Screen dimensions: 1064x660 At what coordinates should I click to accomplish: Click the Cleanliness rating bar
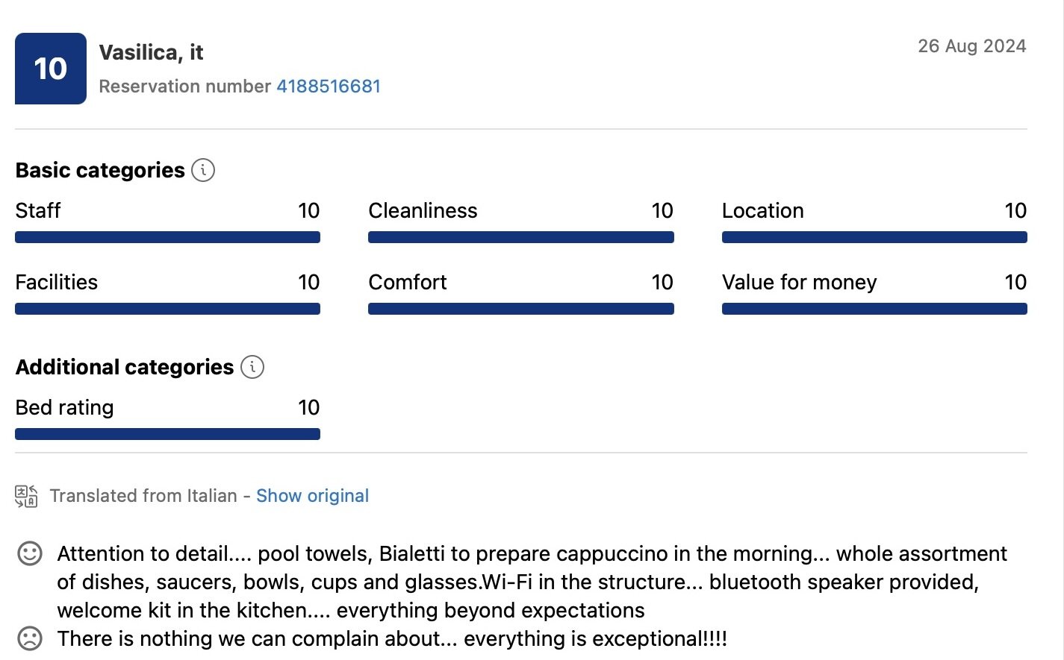[x=521, y=237]
